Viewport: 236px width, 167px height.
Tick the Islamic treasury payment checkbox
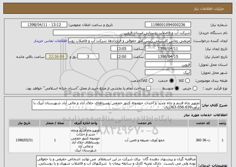click(149, 88)
